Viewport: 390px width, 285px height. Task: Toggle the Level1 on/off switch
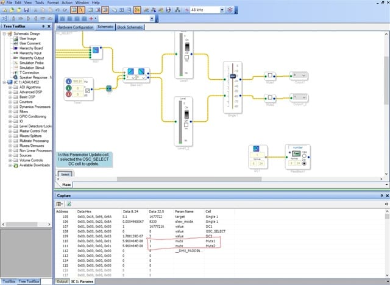click(187, 46)
